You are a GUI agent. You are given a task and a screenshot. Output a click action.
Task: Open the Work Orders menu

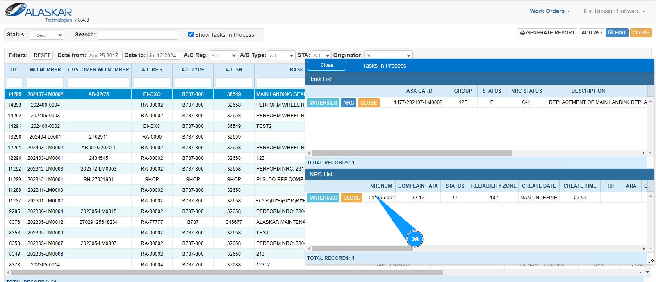tap(549, 11)
